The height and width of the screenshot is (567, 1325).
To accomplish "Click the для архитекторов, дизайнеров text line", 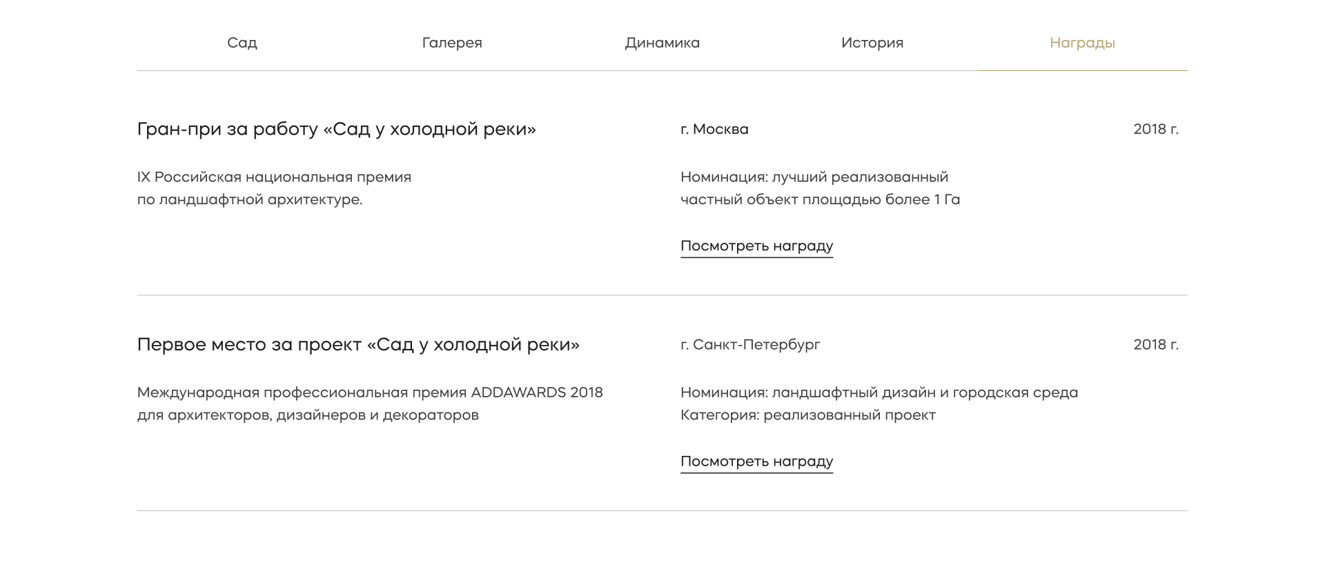I will click(308, 415).
